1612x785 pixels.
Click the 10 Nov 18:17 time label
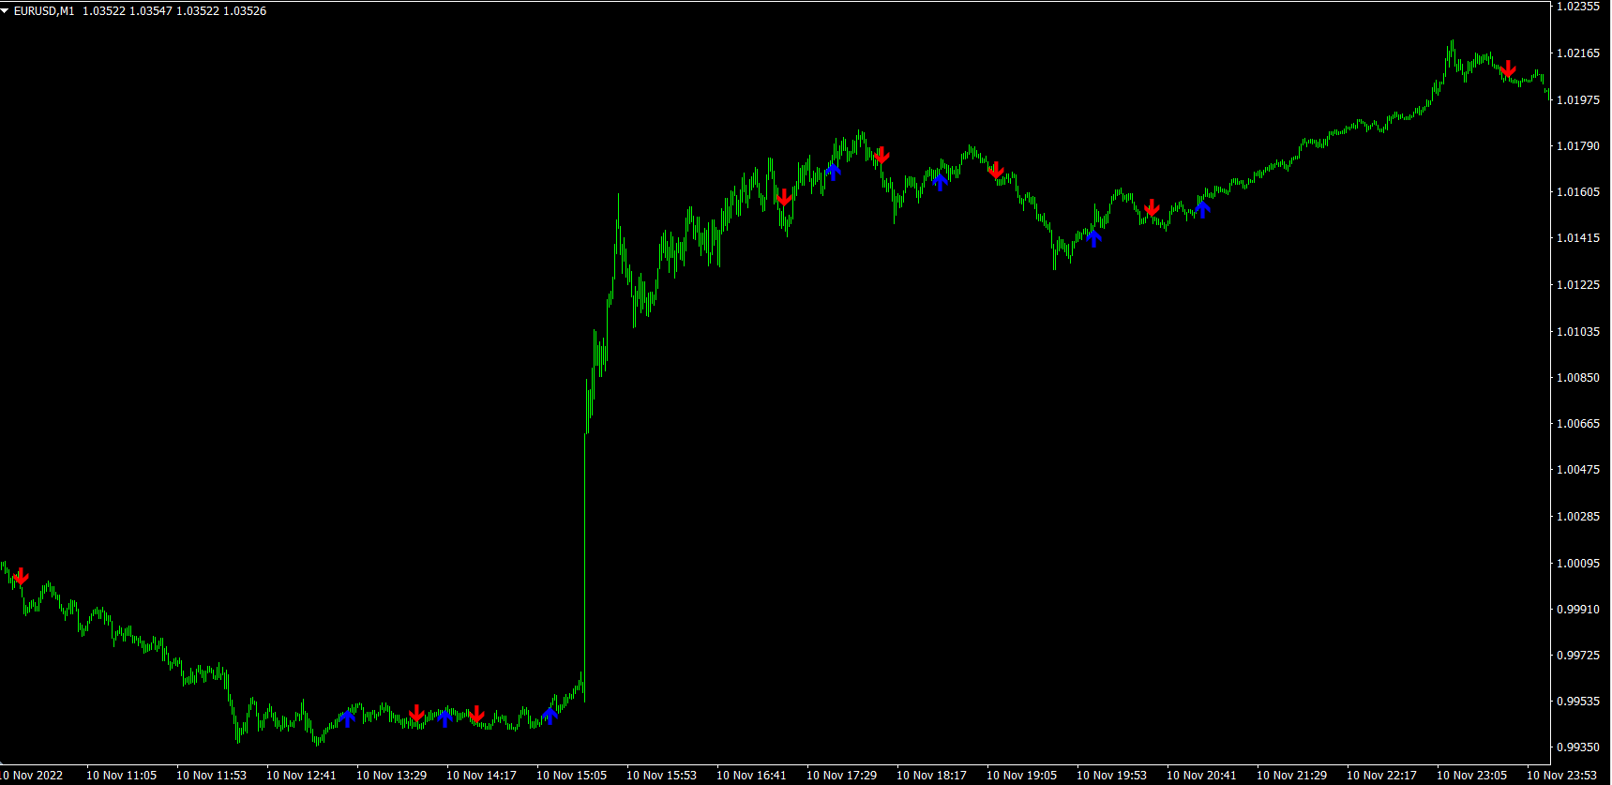coord(932,776)
